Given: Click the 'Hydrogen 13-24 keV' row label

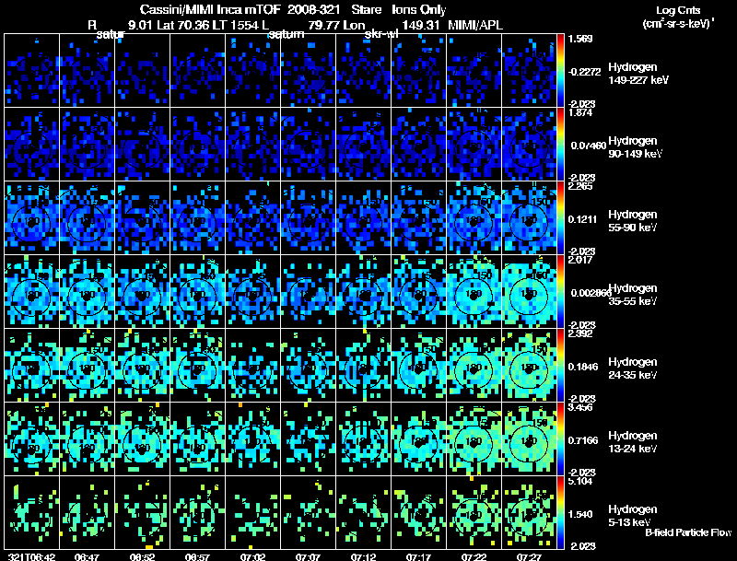Looking at the screenshot, I should tap(633, 442).
